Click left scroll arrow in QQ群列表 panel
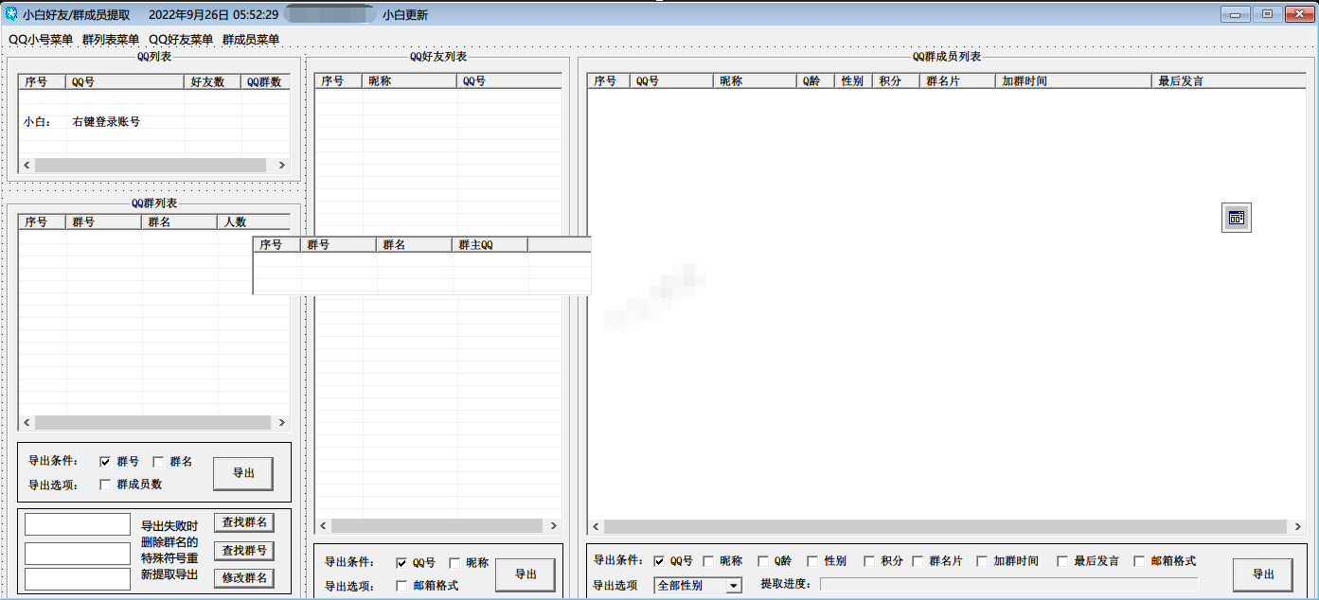This screenshot has width=1319, height=600. (27, 423)
